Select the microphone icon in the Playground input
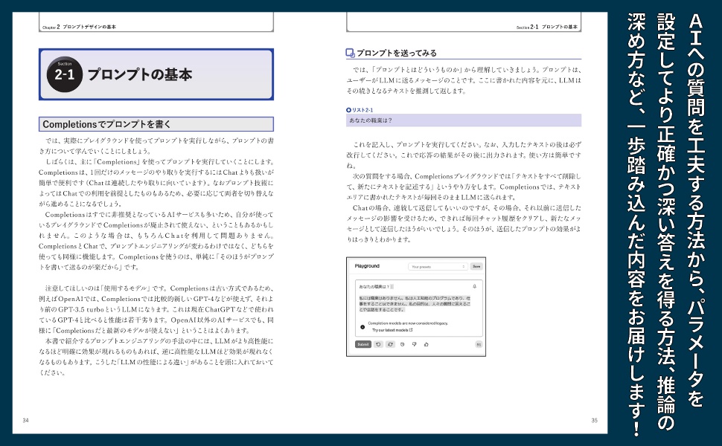This screenshot has width=722, height=446. point(475,287)
